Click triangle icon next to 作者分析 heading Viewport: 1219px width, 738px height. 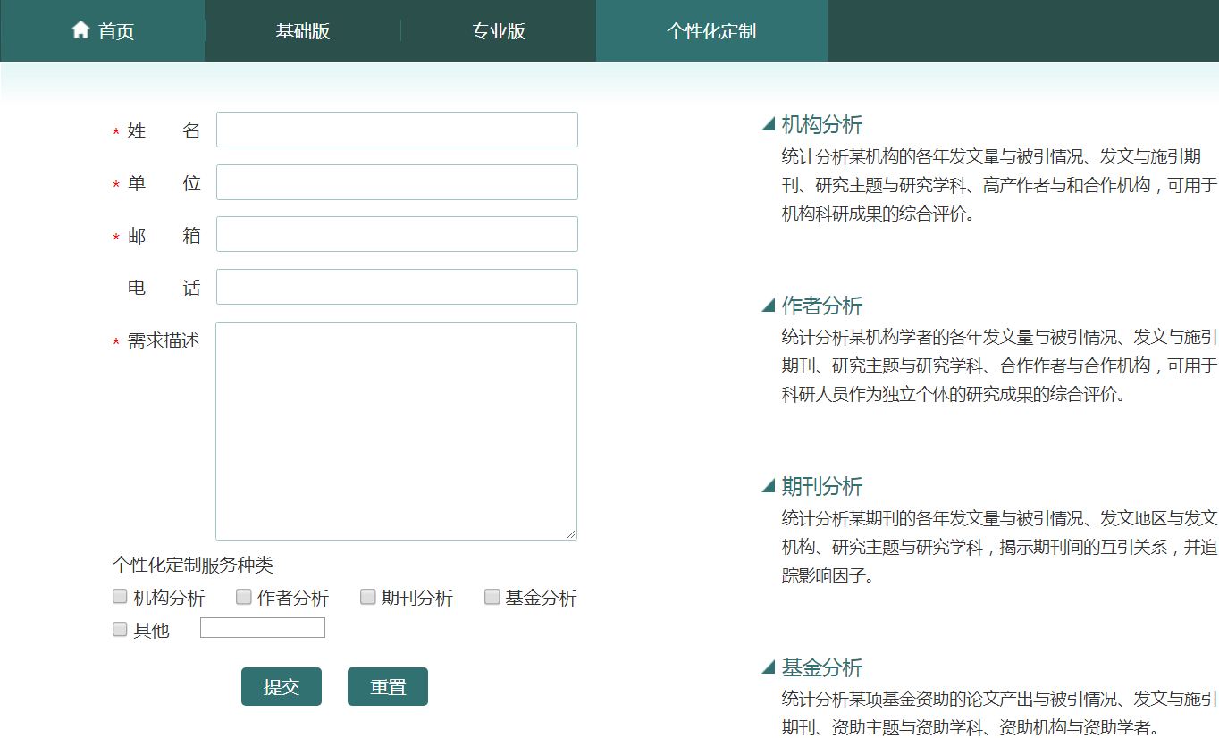769,306
